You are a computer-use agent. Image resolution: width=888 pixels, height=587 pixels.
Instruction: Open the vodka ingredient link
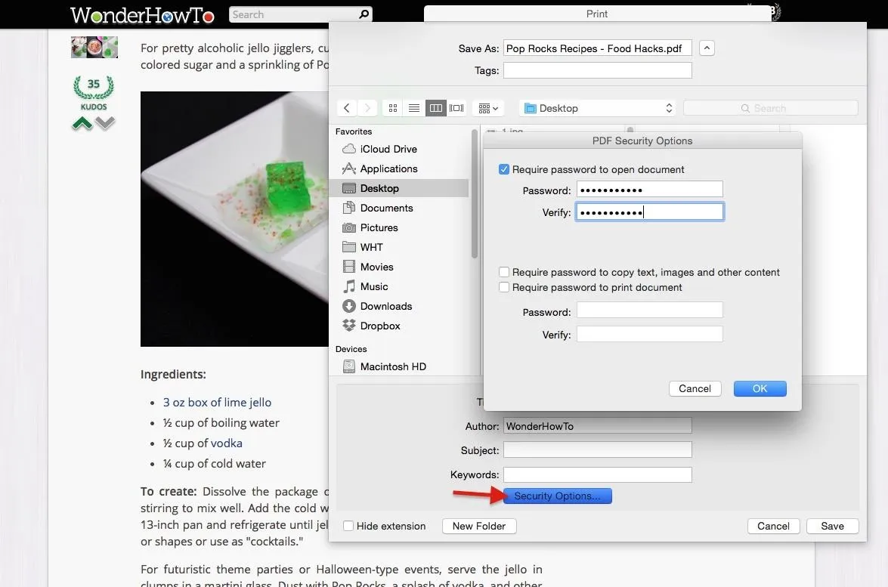click(x=227, y=443)
